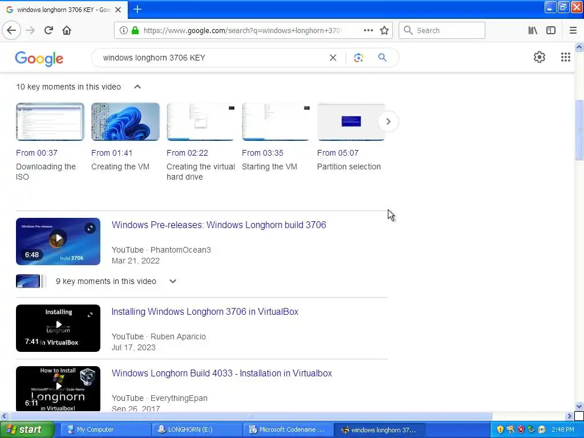
Task: Click the horizontal scroll right arrow
Action: 569,416
